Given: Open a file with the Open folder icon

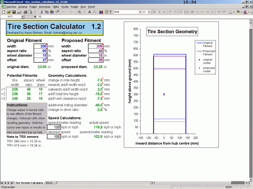Looking at the screenshot, I should point(9,12).
